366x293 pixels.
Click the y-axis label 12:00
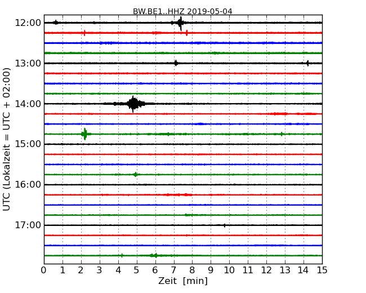tap(28, 23)
